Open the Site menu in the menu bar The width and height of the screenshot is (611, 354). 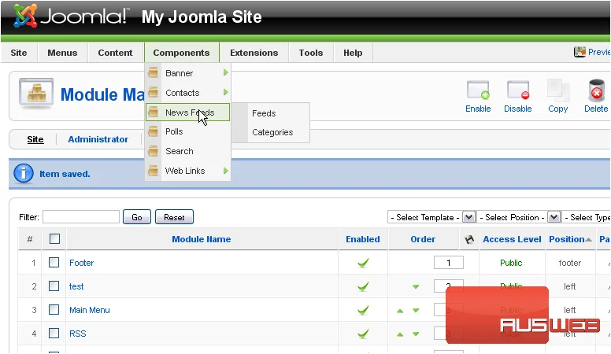19,53
